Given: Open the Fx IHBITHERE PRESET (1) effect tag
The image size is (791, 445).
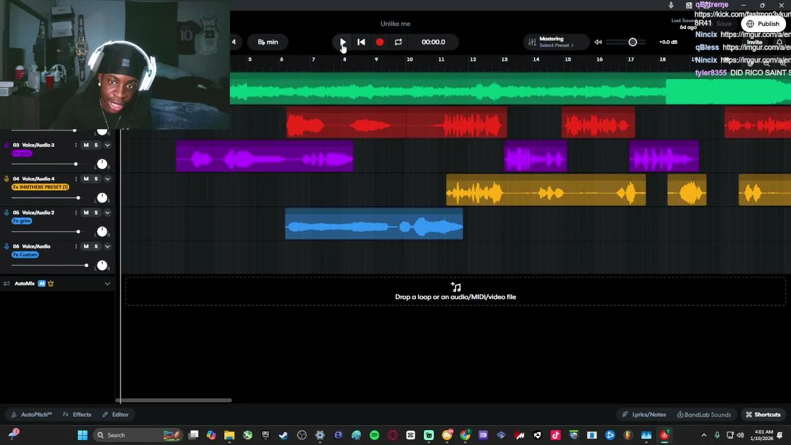Looking at the screenshot, I should pos(40,187).
